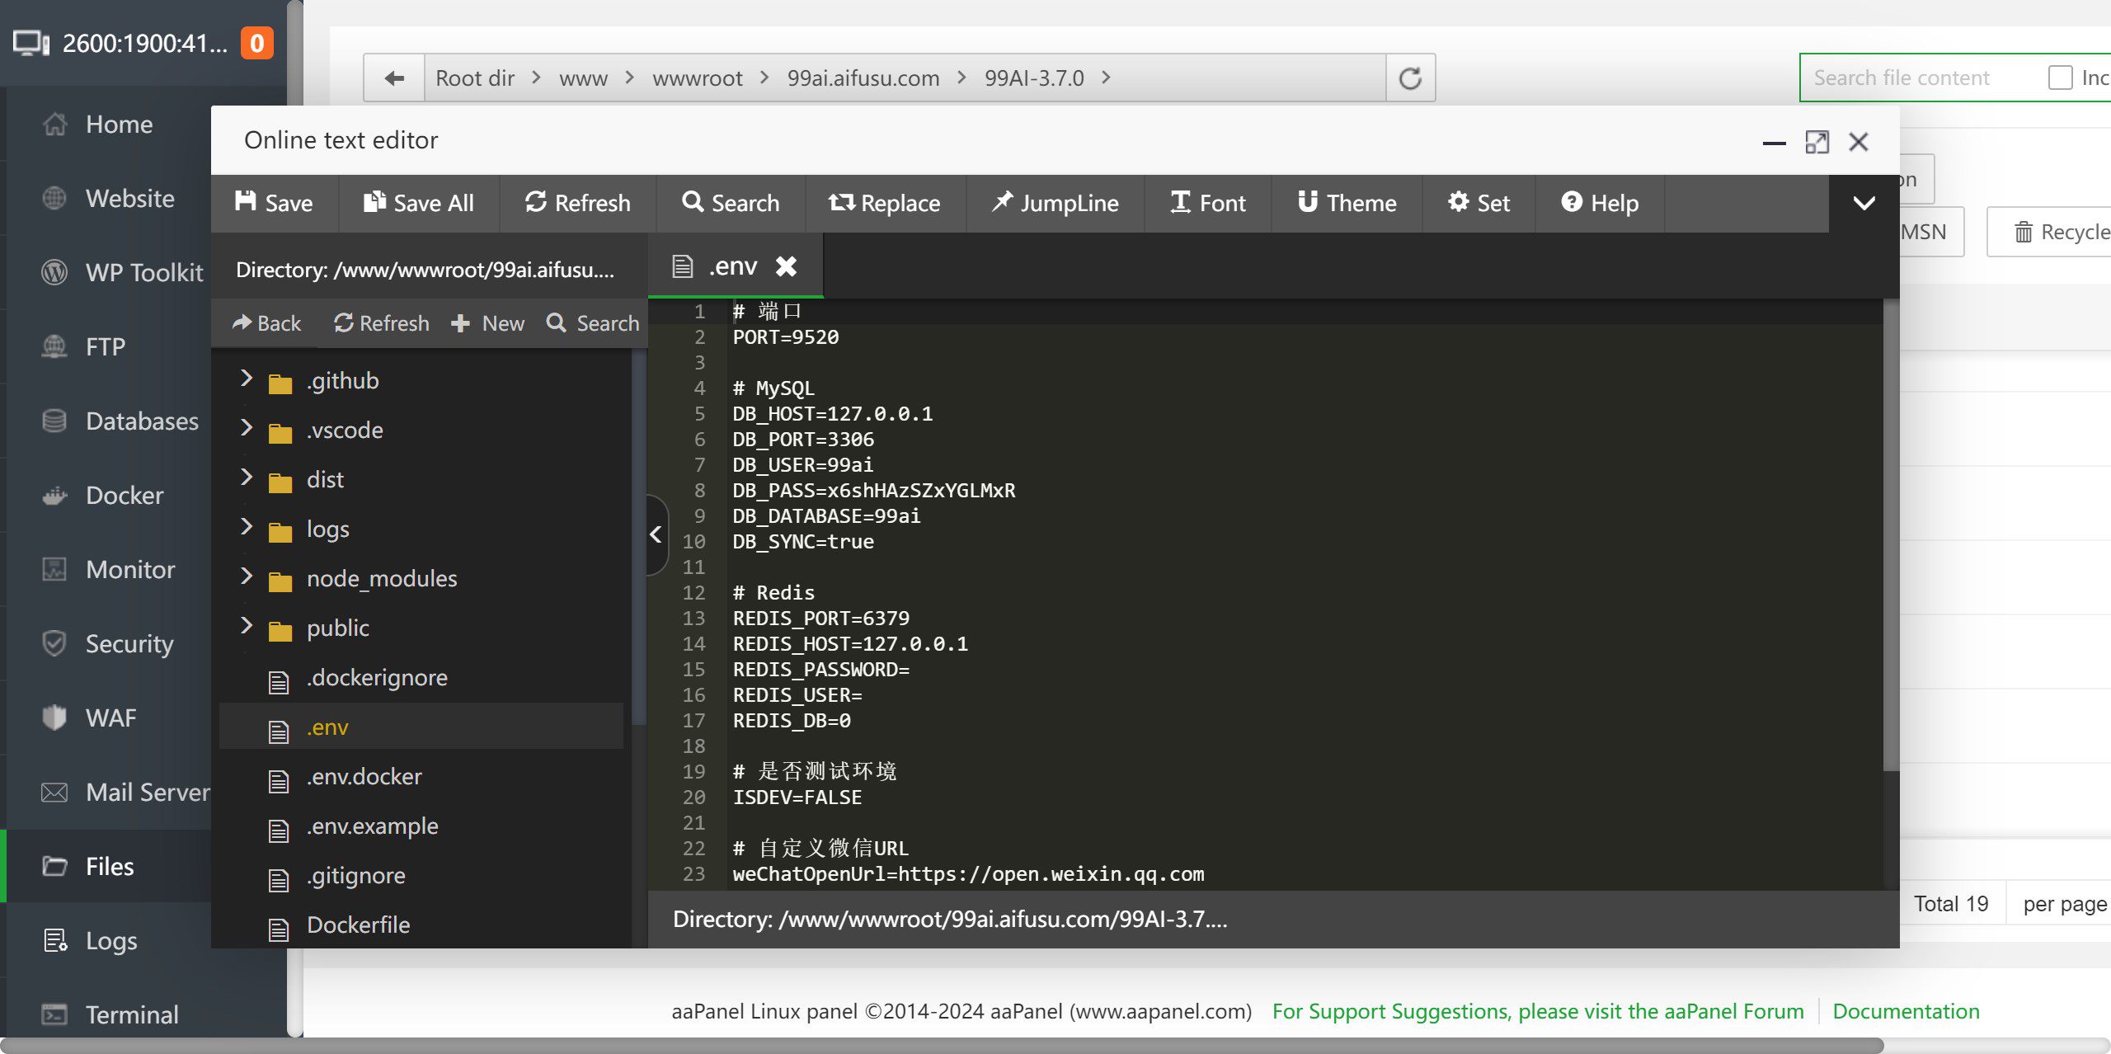
Task: Click Save All in editor toolbar
Action: [x=419, y=203]
